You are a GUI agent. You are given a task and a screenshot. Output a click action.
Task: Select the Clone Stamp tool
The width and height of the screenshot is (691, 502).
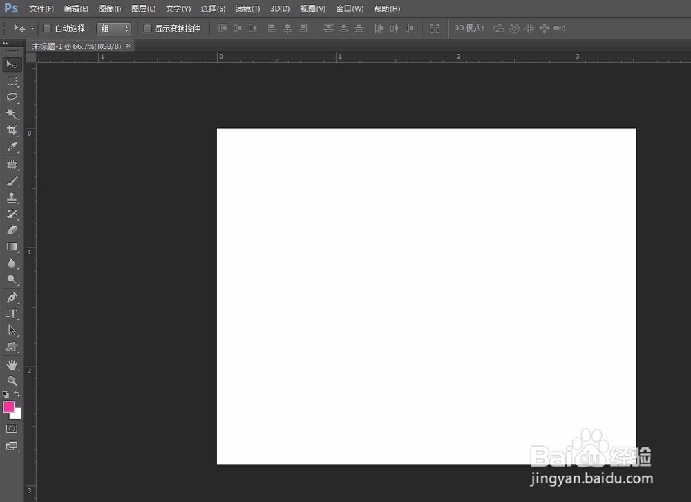point(12,198)
